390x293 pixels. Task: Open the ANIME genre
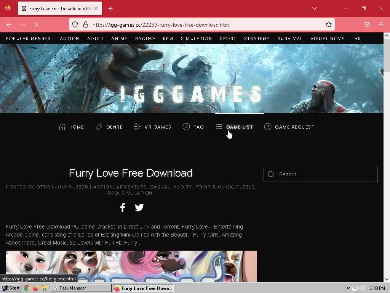[119, 39]
